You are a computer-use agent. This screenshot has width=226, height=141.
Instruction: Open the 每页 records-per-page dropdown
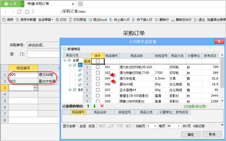[x=179, y=126]
